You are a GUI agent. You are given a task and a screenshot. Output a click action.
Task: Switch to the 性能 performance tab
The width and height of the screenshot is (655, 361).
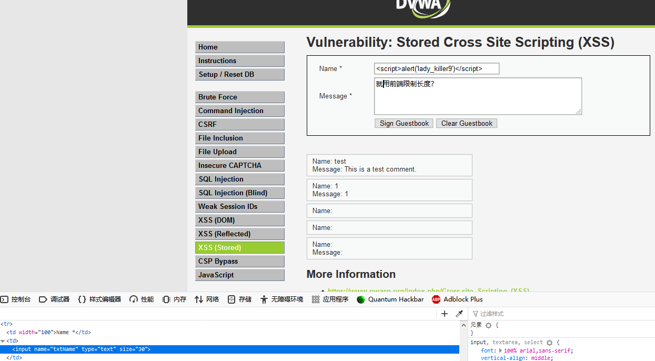142,299
